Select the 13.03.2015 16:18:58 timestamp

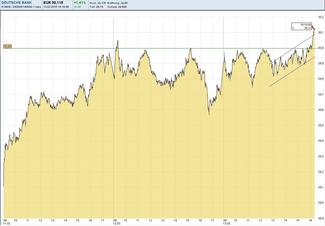tap(56, 7)
